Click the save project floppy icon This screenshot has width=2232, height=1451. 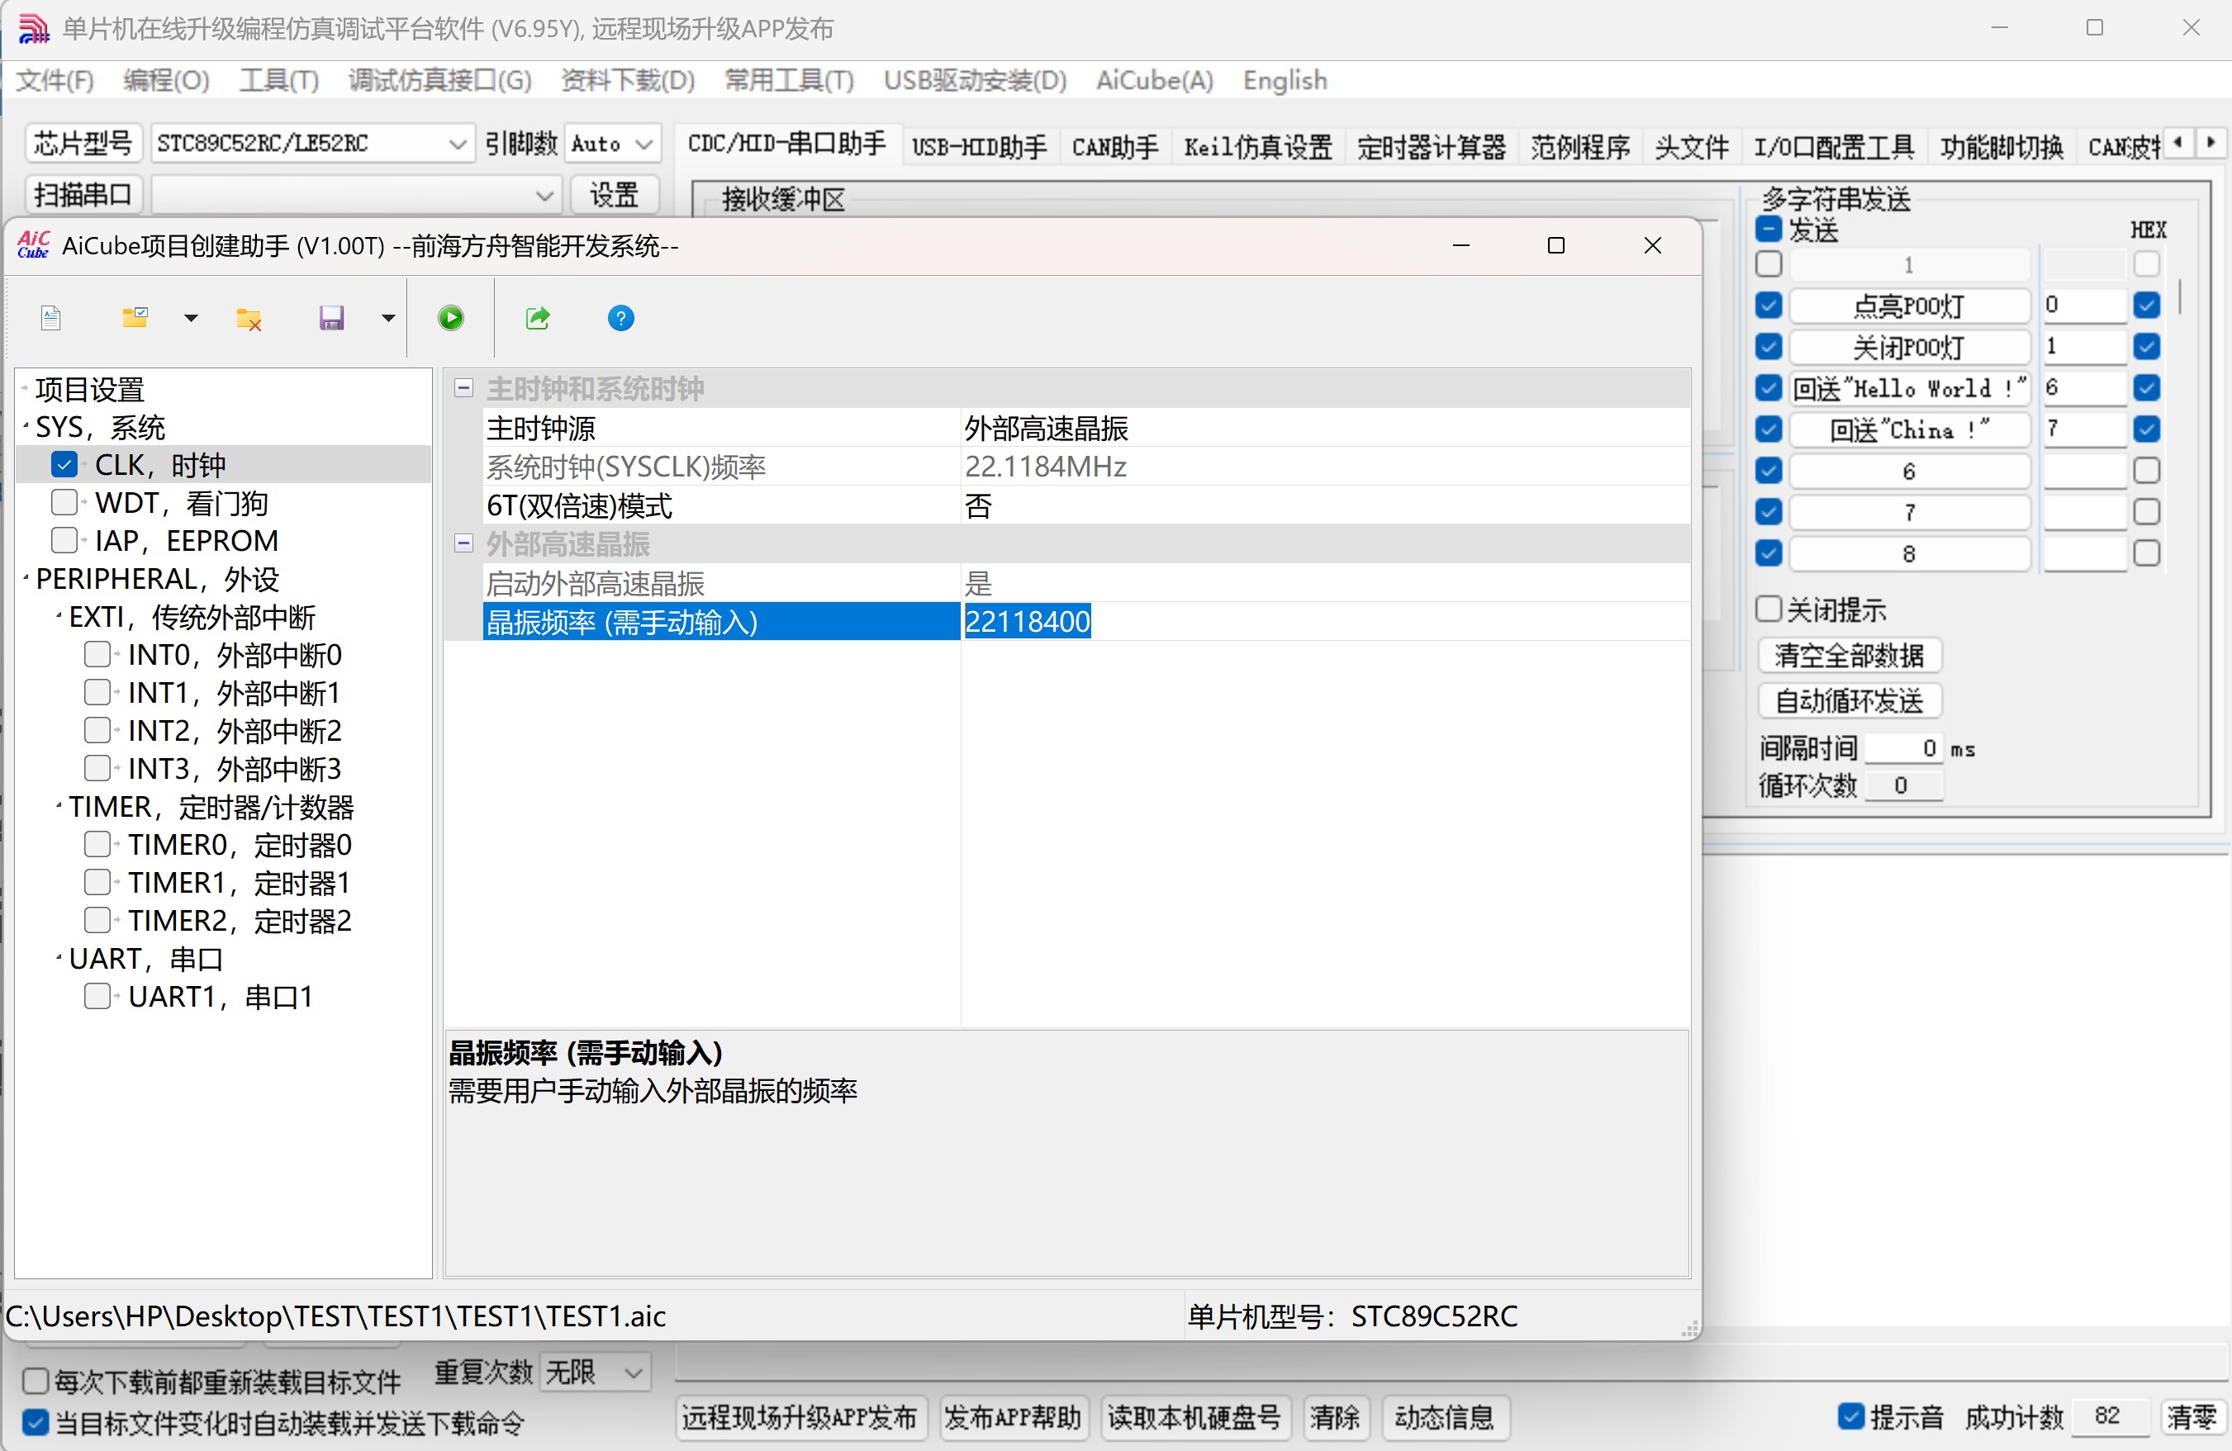tap(332, 319)
